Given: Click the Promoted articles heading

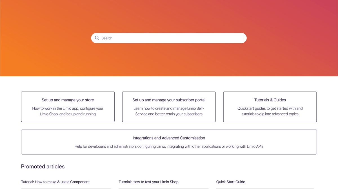Looking at the screenshot, I should pyautogui.click(x=43, y=166).
